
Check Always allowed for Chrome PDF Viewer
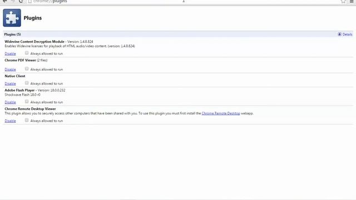pos(27,69)
